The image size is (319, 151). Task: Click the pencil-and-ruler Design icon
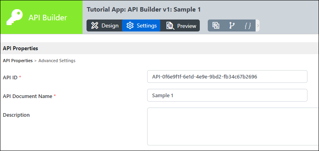click(x=95, y=25)
